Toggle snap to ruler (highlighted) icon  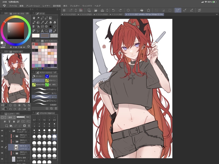178,10
